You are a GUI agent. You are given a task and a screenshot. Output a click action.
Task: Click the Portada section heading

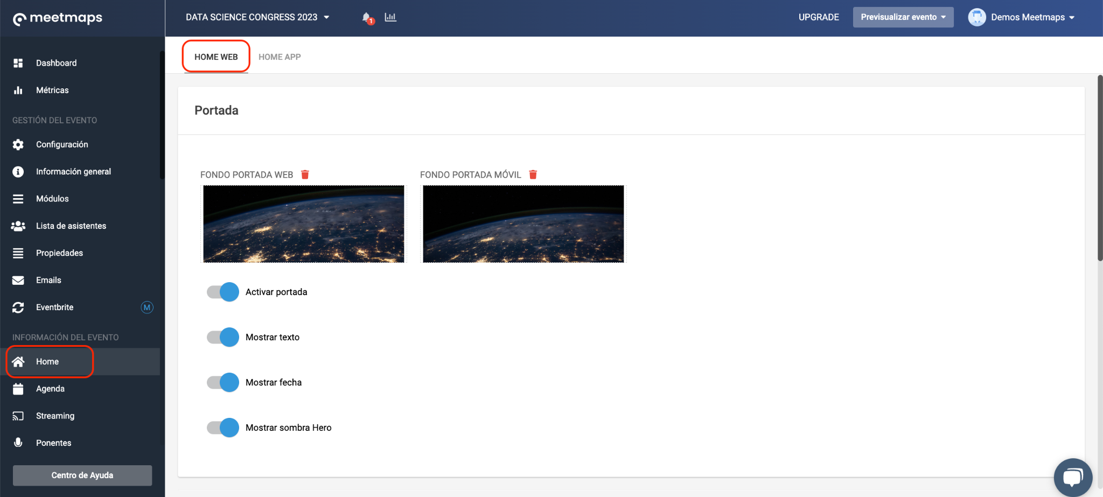pos(217,110)
